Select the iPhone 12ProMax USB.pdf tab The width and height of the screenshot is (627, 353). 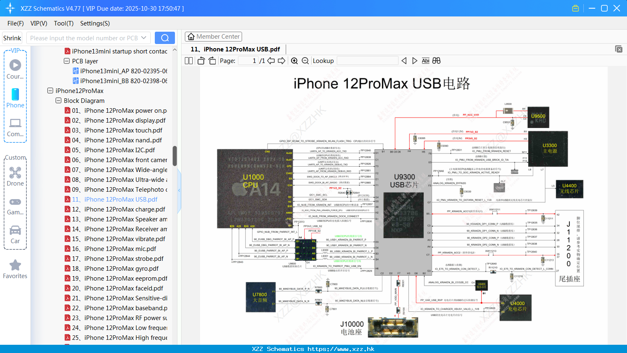tap(235, 49)
